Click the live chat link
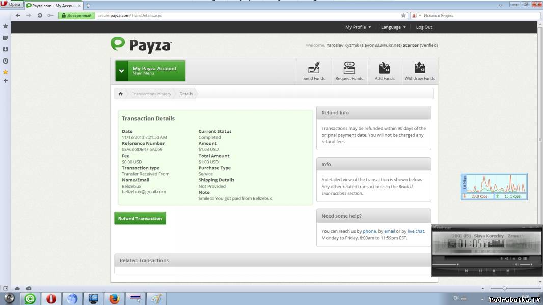Image resolution: width=543 pixels, height=305 pixels. coord(416,231)
